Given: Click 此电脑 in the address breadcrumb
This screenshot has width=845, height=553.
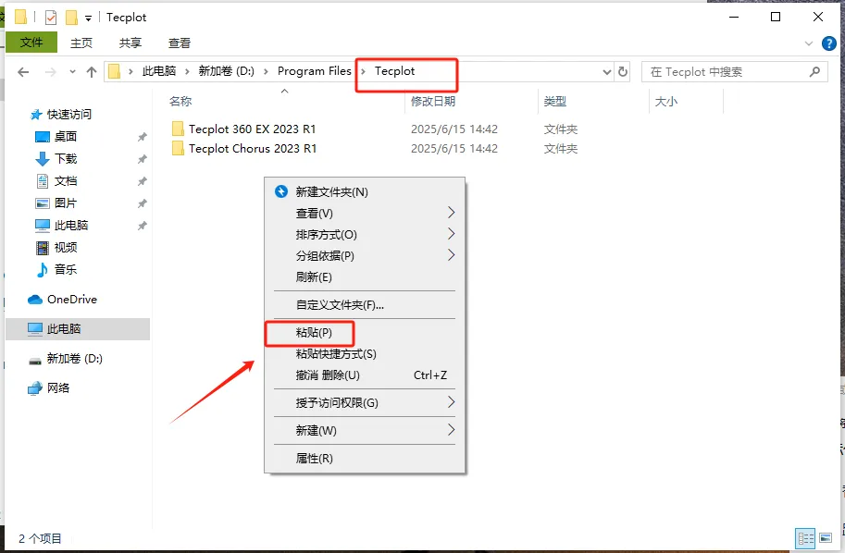Looking at the screenshot, I should click(x=159, y=71).
